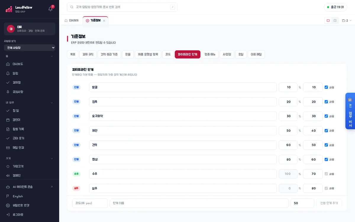Go to 결재함 in the sidebar
This screenshot has width=355, height=222.
point(30,82)
